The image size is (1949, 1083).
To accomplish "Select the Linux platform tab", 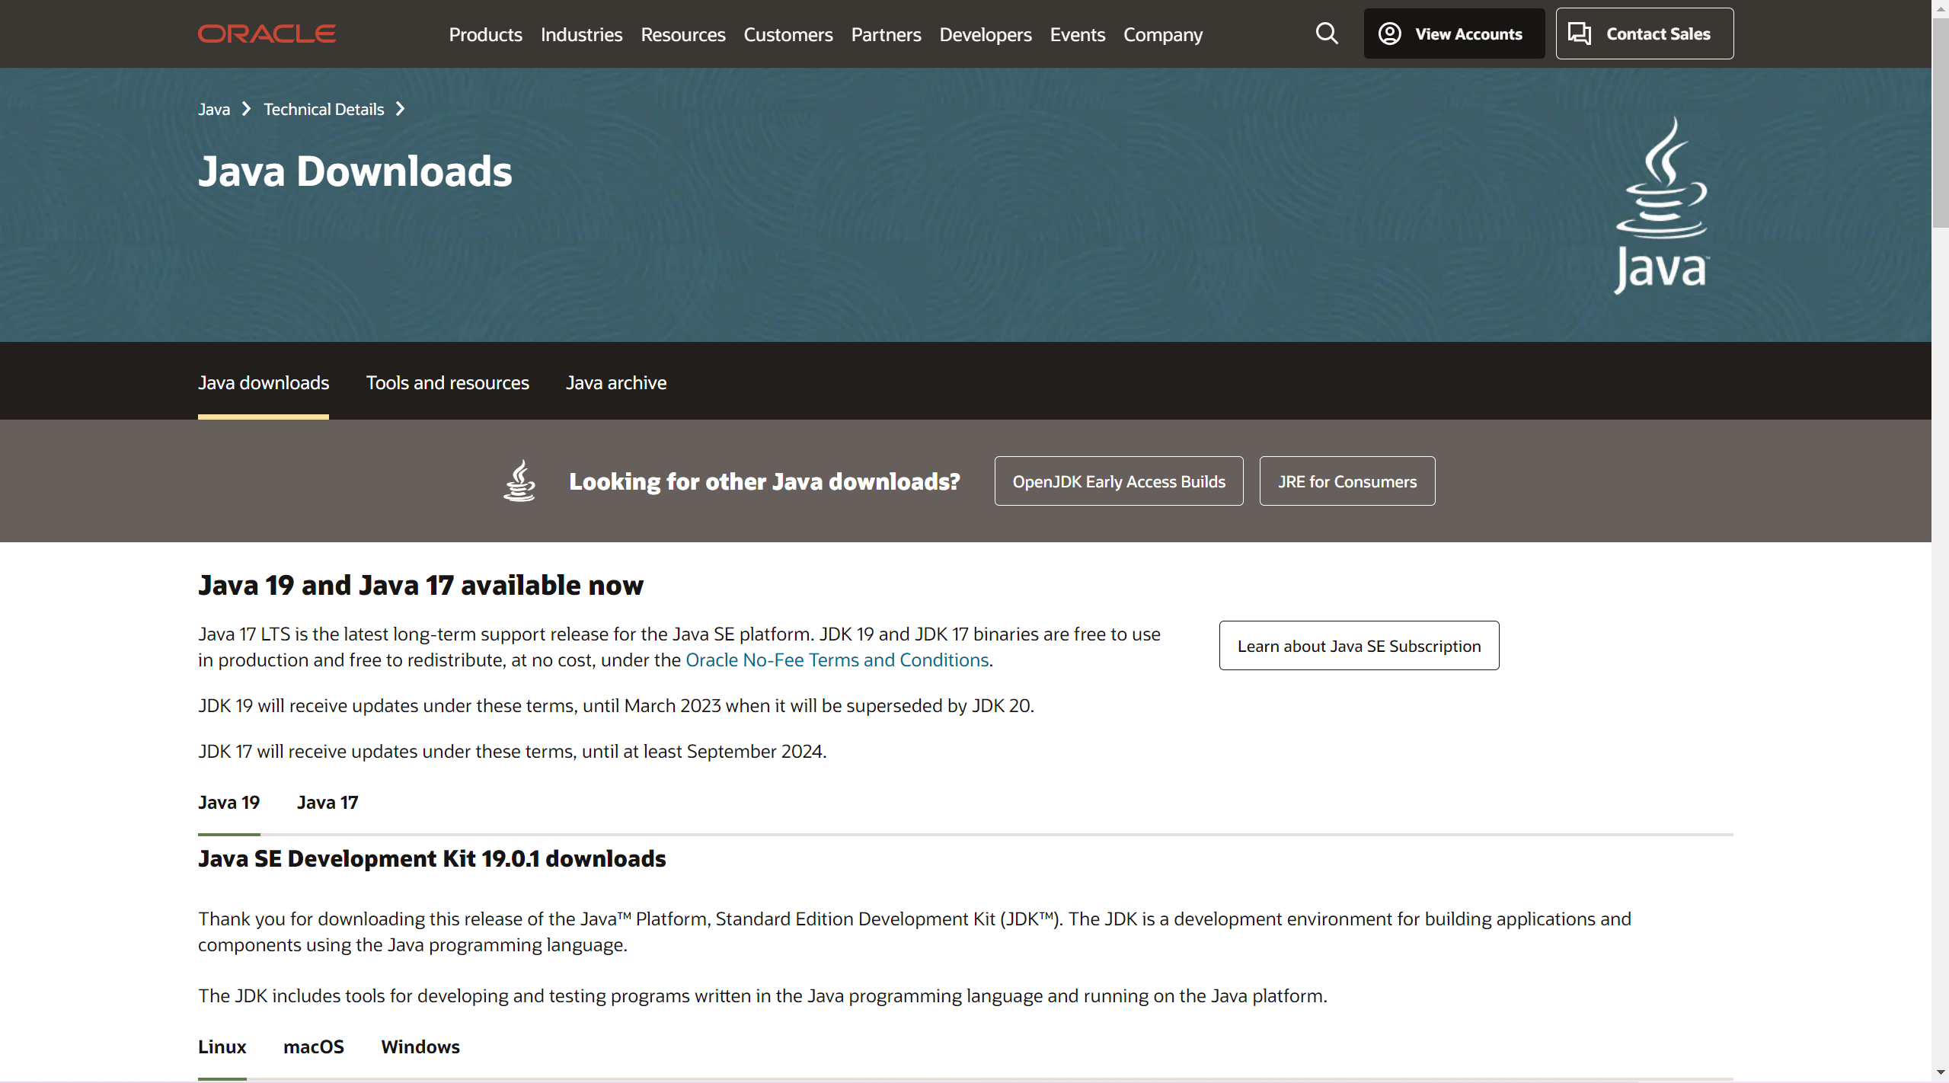I will (222, 1046).
